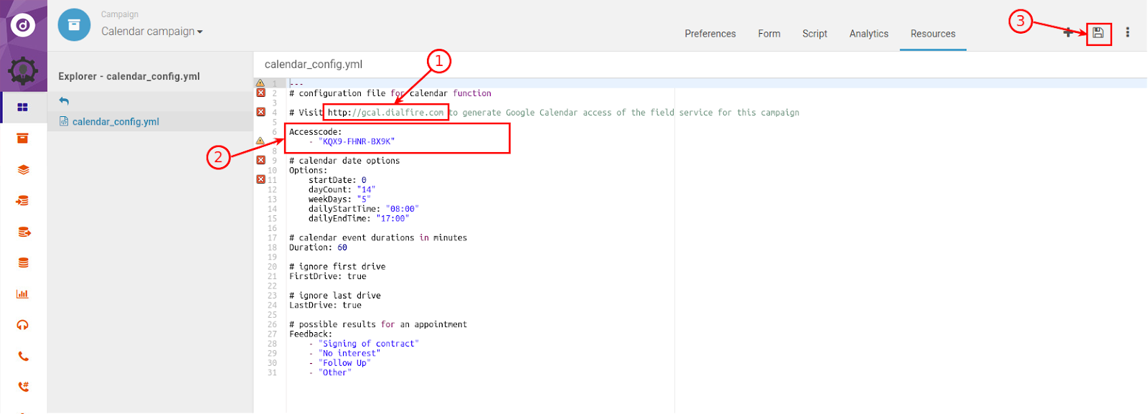Screen dimensions: 1148x414
Task: Open the stacked layers sidebar icon
Action: click(23, 170)
